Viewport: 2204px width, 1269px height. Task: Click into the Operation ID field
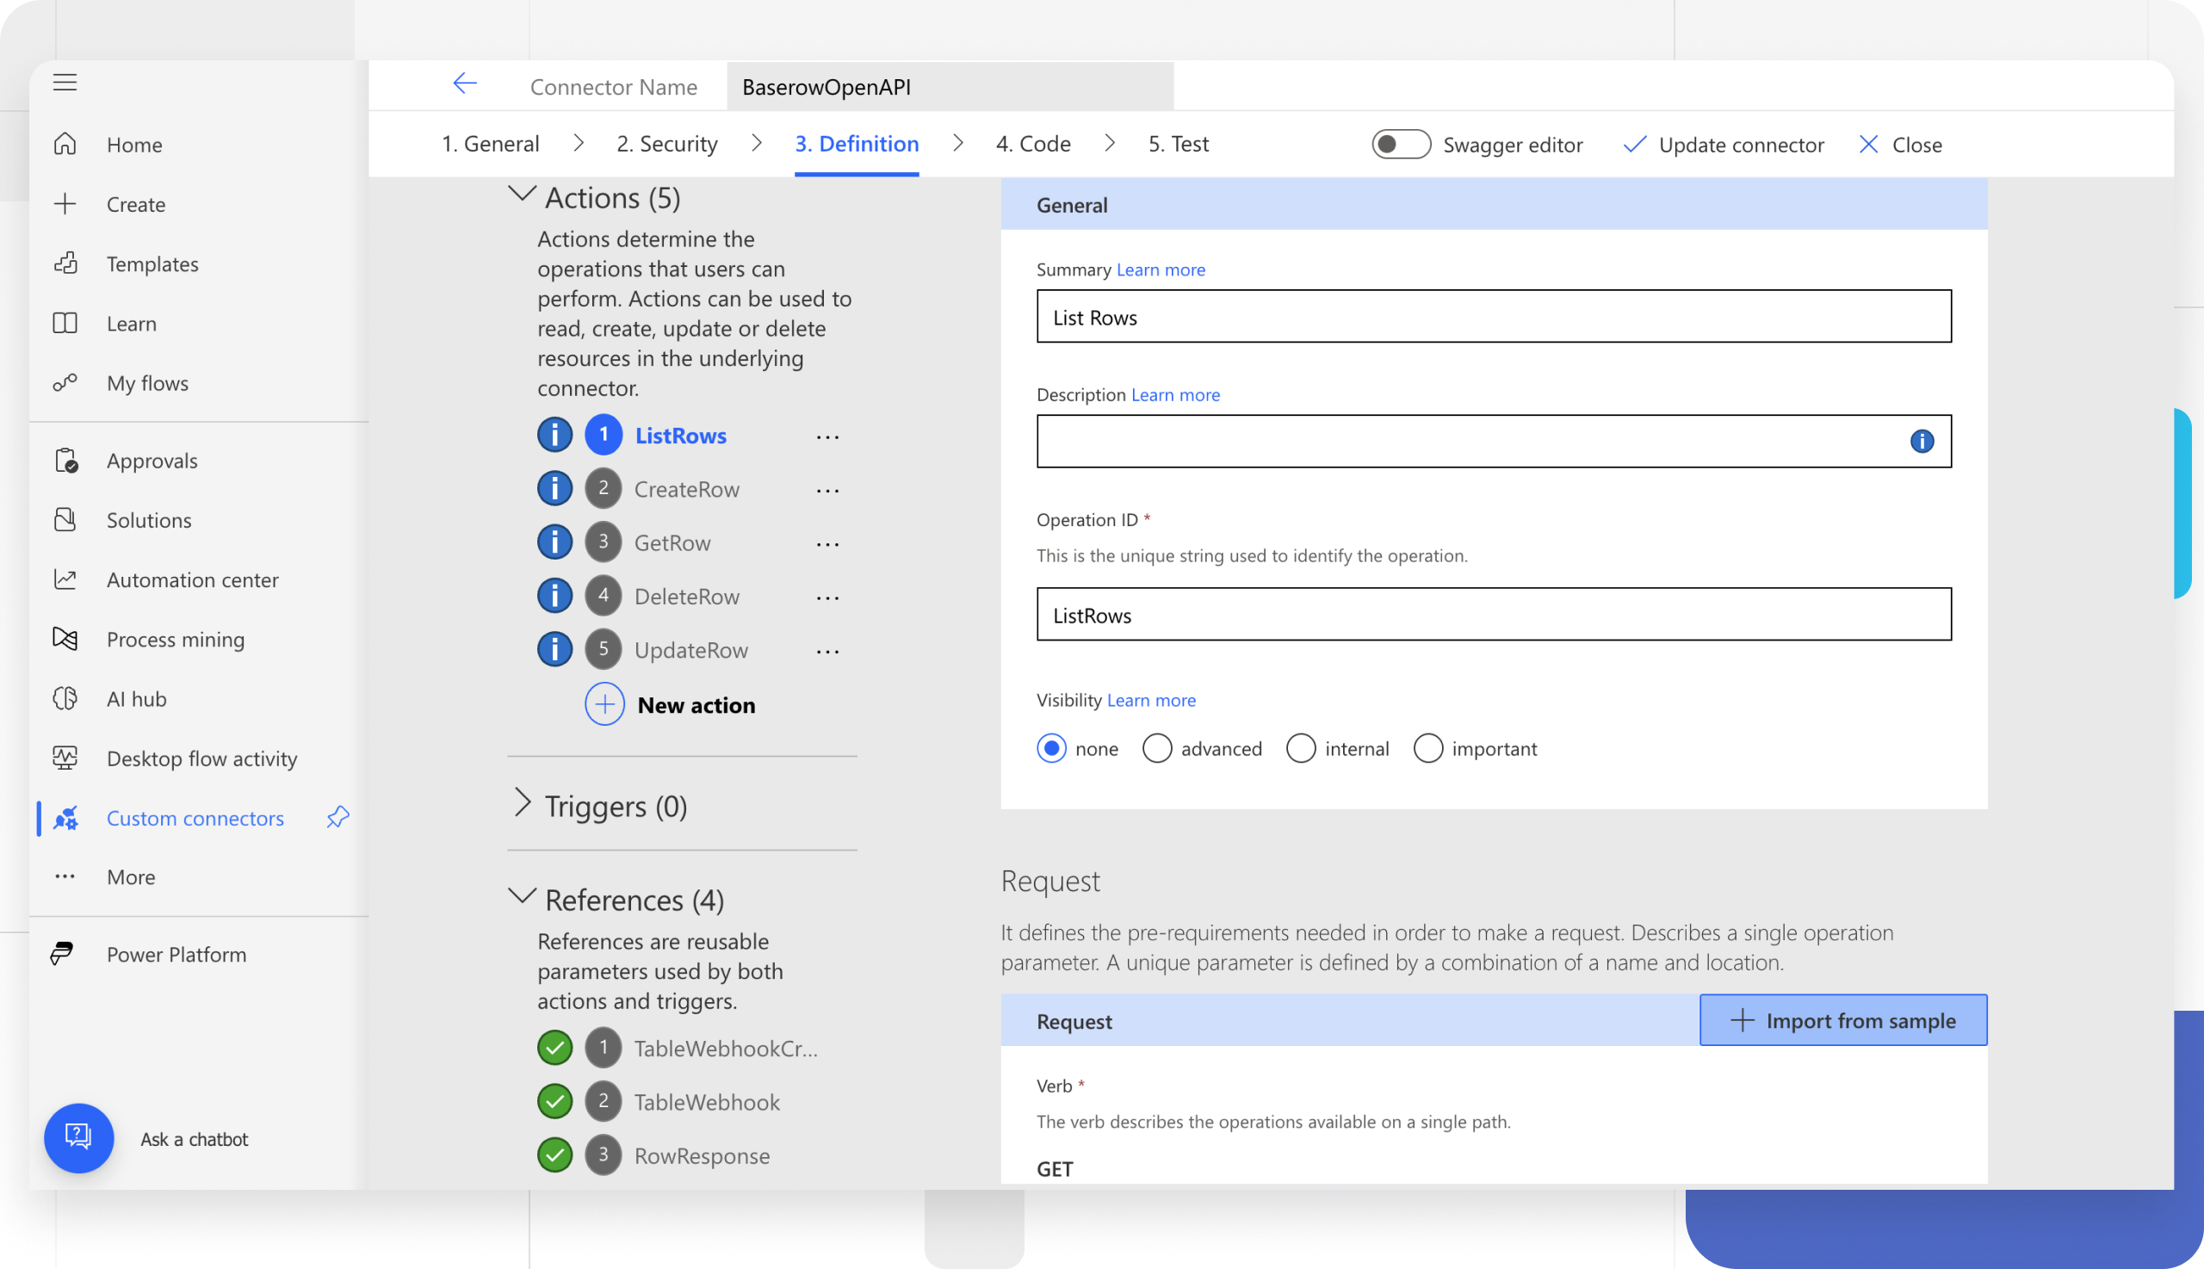click(x=1493, y=615)
